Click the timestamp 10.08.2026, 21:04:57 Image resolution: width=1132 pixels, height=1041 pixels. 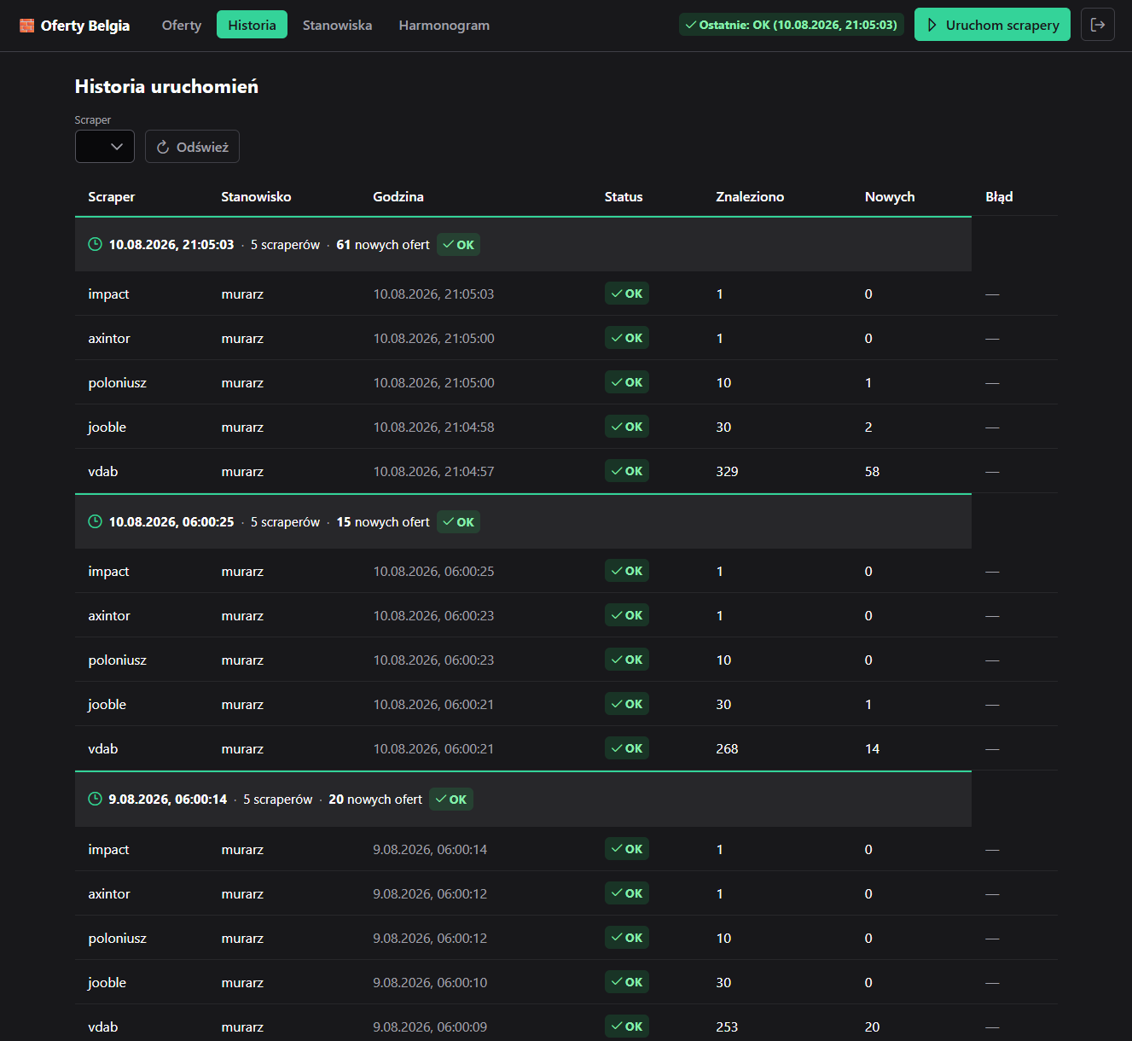point(433,471)
